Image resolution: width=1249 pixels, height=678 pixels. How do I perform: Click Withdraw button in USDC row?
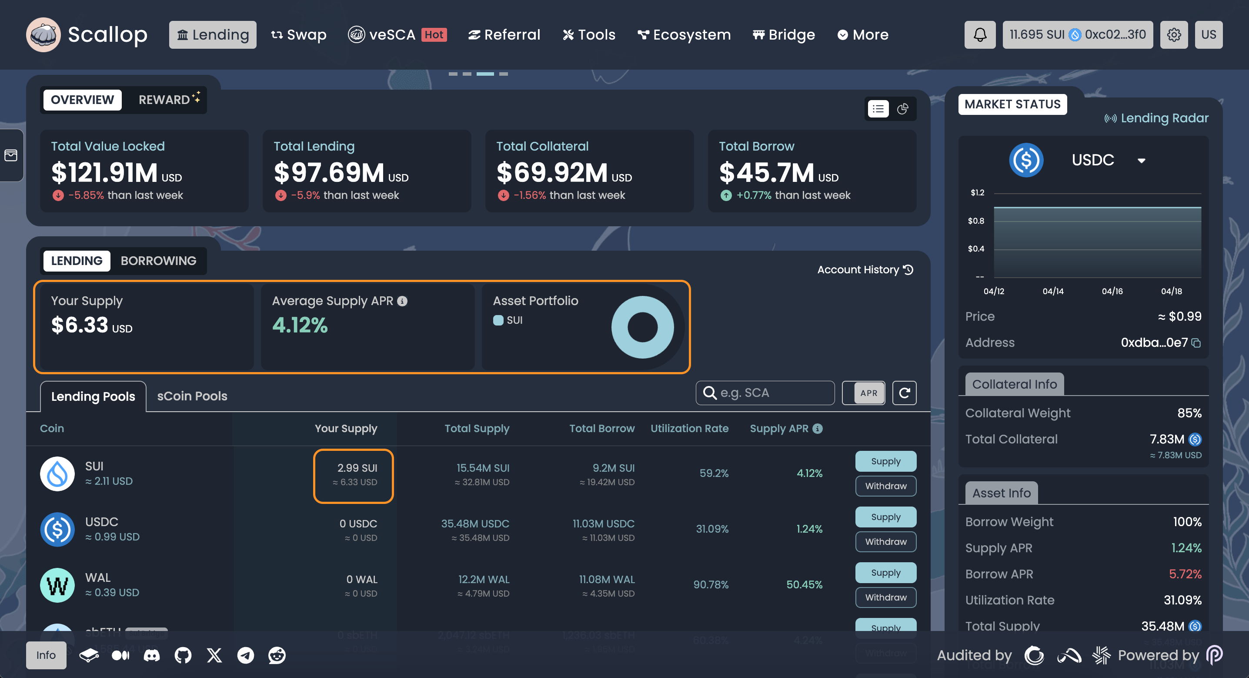pyautogui.click(x=885, y=542)
